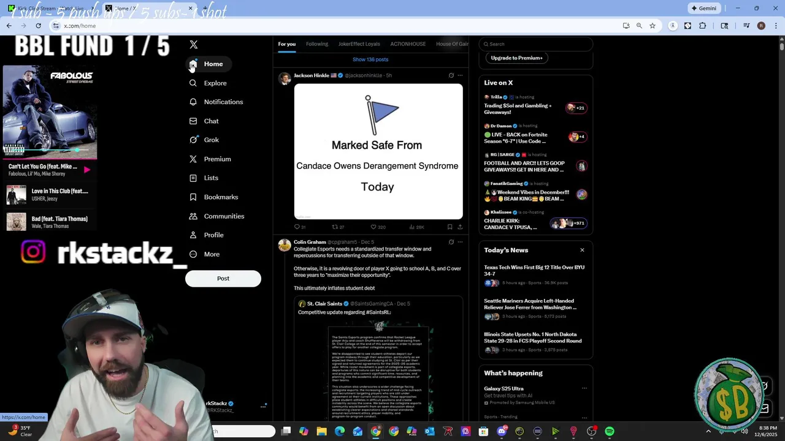Open Bookmarks in the sidebar

coord(213,197)
